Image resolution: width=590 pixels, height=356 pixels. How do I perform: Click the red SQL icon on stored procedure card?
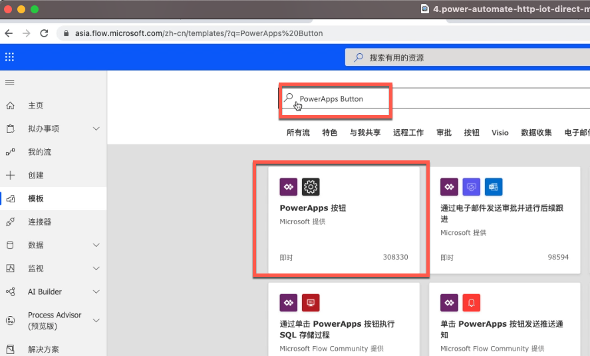pos(311,303)
